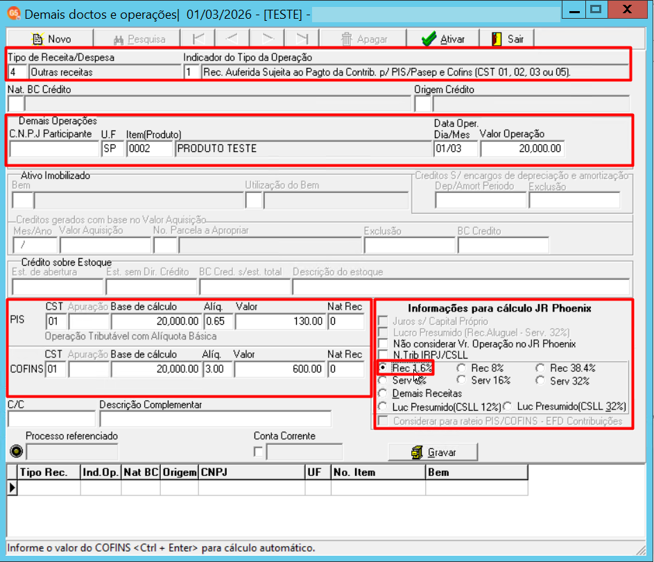The height and width of the screenshot is (562, 654).
Task: Select Luc Presumido(CSLL 32%) radio
Action: (x=507, y=407)
